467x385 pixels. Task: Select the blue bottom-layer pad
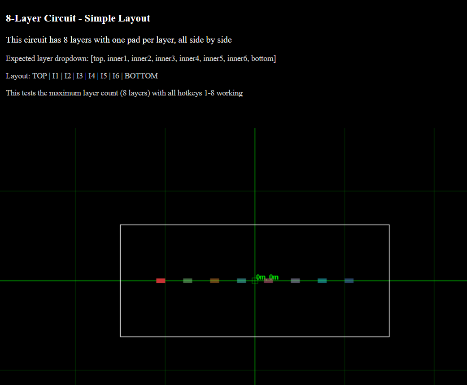coord(349,281)
